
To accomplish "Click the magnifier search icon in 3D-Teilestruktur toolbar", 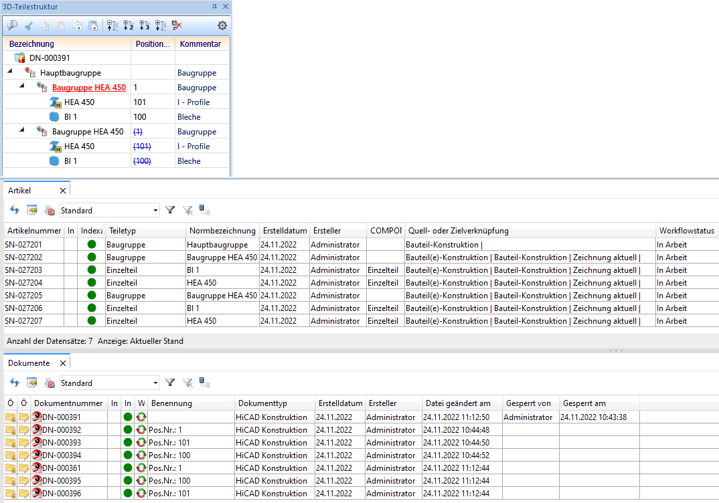I will click(12, 25).
